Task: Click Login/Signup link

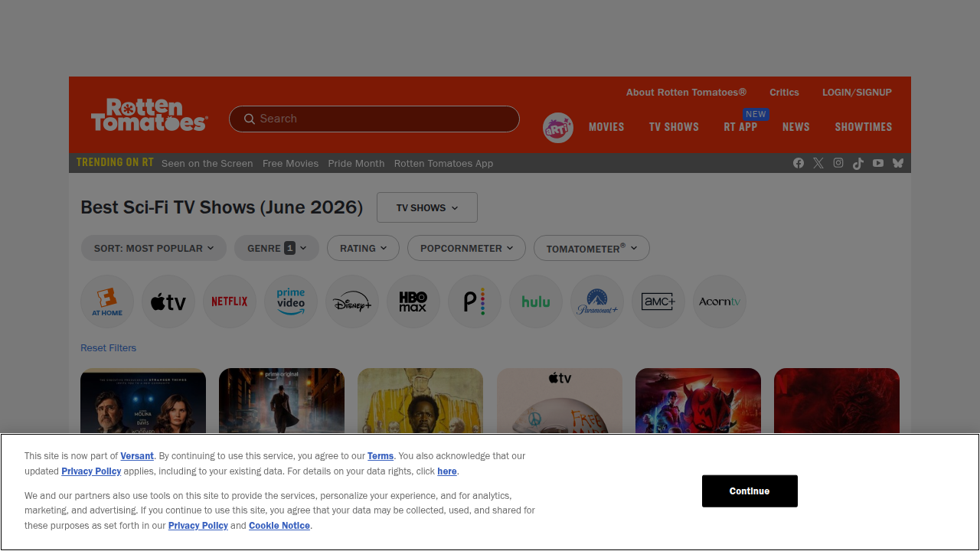Action: [x=857, y=92]
